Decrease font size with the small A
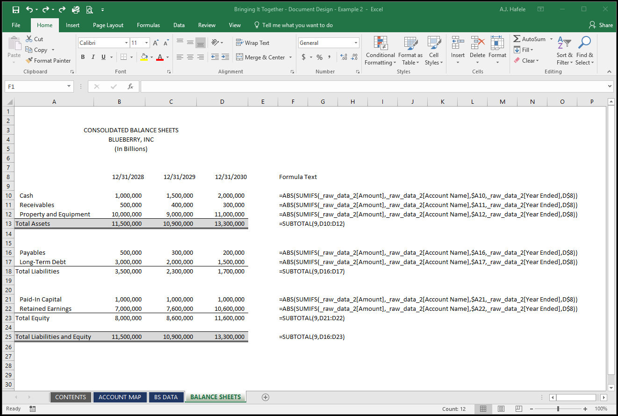This screenshot has height=416, width=618. tap(166, 43)
